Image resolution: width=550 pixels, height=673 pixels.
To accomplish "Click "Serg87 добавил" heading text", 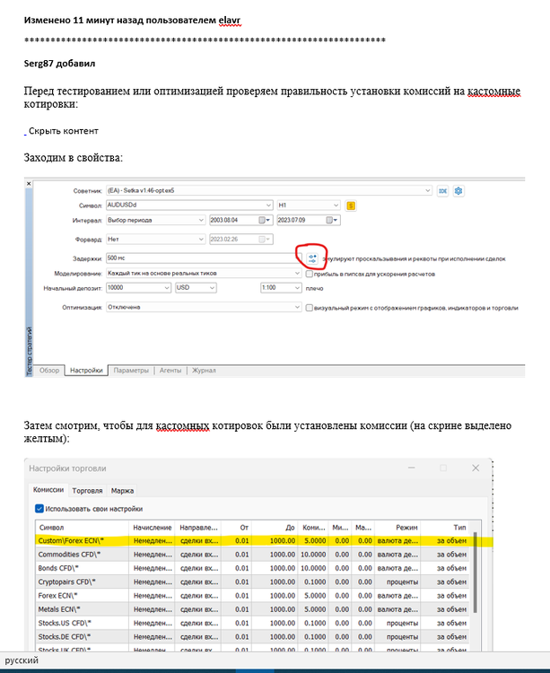I will coord(59,64).
